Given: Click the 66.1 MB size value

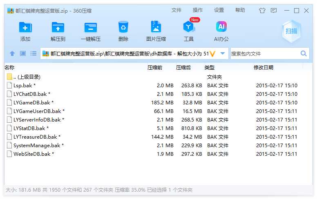Looking at the screenshot, I should 163,111.
